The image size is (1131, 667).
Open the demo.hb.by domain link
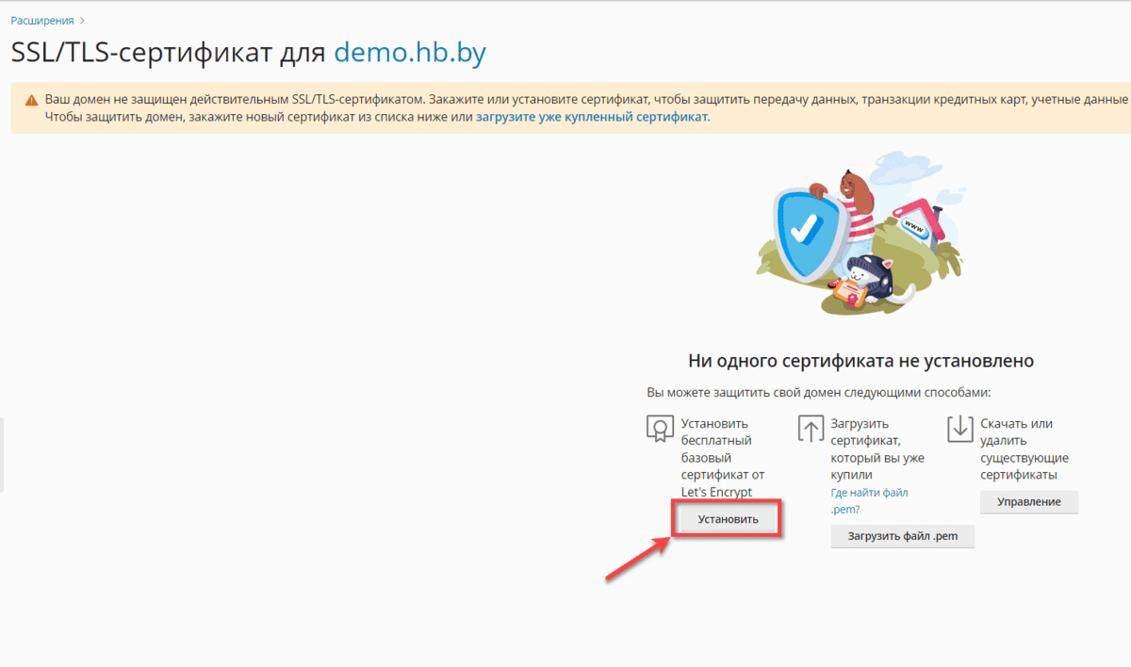[x=410, y=53]
